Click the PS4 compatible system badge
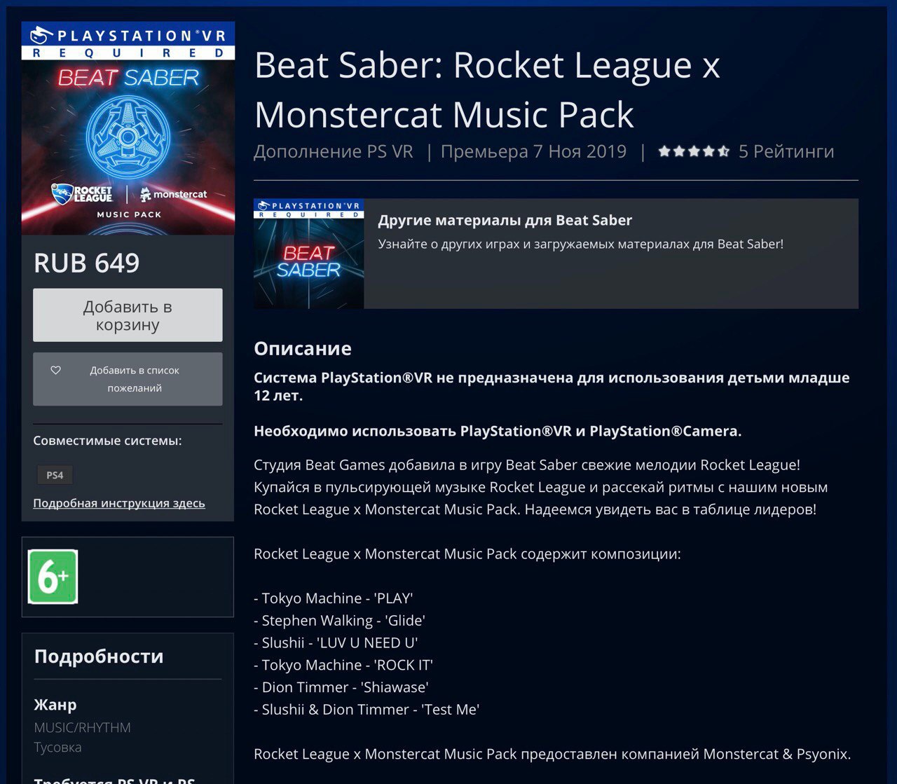 [55, 475]
